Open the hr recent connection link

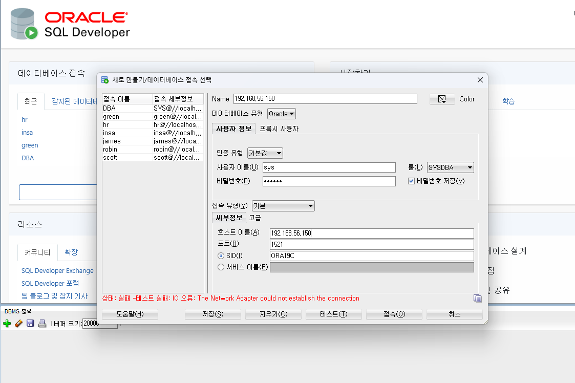tap(24, 120)
